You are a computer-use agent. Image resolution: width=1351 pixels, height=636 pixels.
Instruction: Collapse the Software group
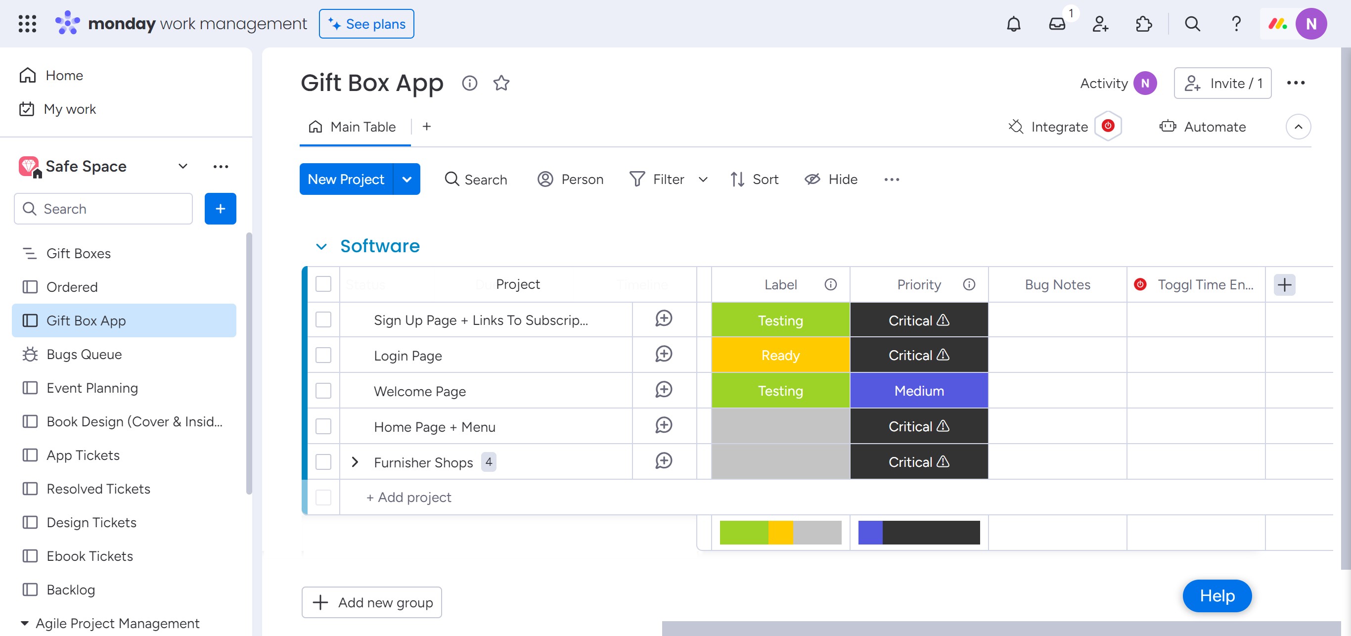[x=321, y=246]
